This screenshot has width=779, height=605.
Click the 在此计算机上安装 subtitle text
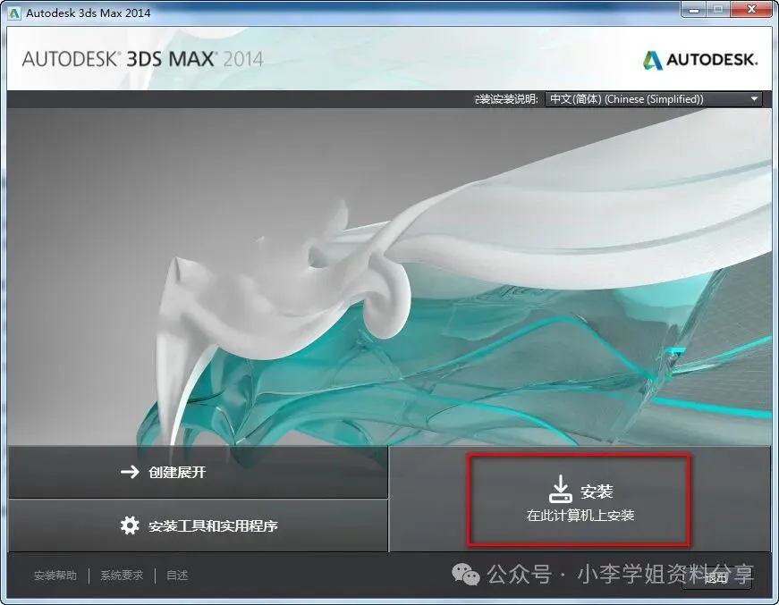coord(580,515)
